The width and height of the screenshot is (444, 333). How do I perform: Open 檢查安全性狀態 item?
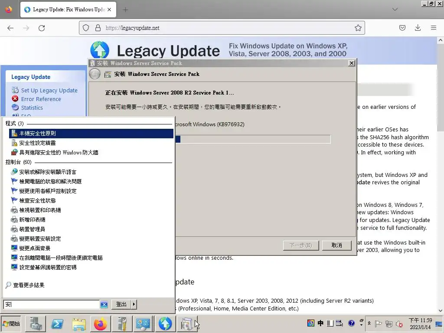pyautogui.click(x=91, y=200)
